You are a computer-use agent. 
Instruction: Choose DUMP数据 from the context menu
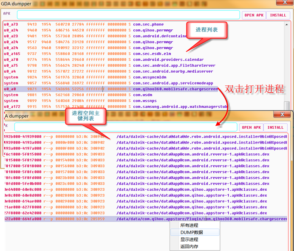coord(195,232)
